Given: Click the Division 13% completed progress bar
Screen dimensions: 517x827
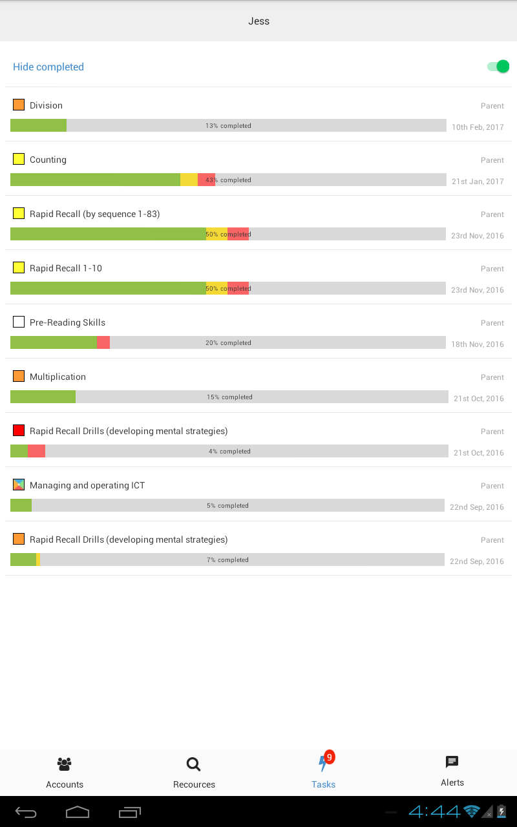Looking at the screenshot, I should pyautogui.click(x=228, y=125).
